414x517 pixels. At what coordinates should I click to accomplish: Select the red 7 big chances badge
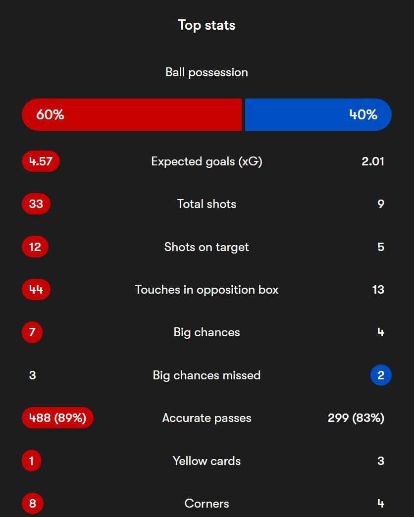(x=32, y=332)
